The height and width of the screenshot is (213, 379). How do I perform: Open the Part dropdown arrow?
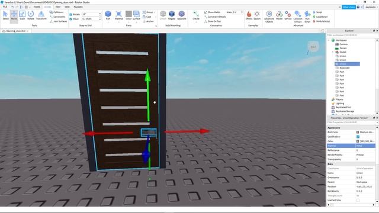click(x=108, y=22)
